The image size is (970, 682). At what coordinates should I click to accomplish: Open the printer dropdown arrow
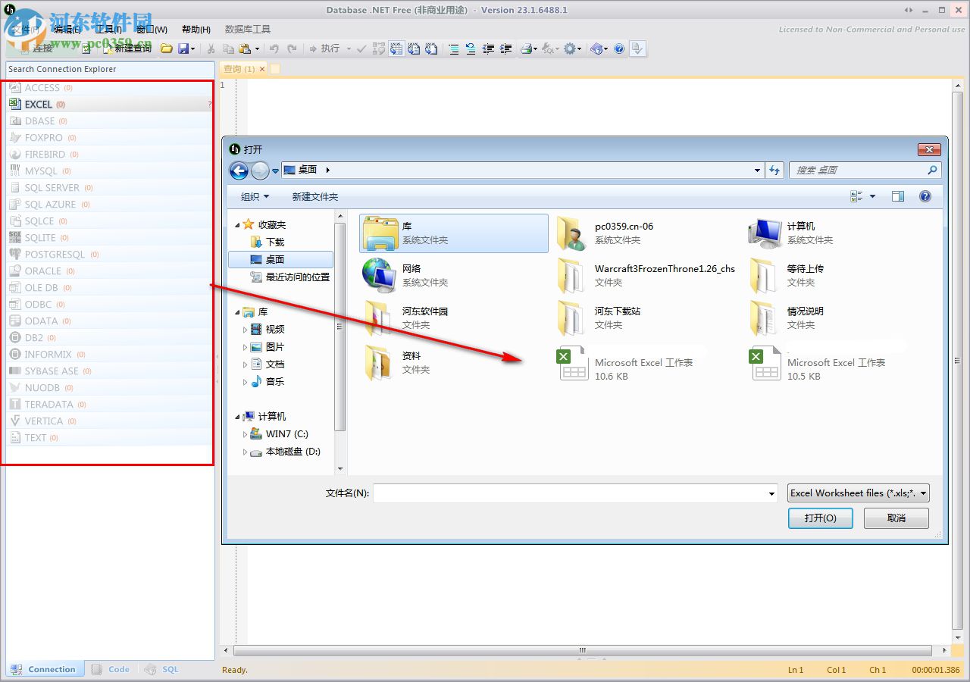[536, 49]
